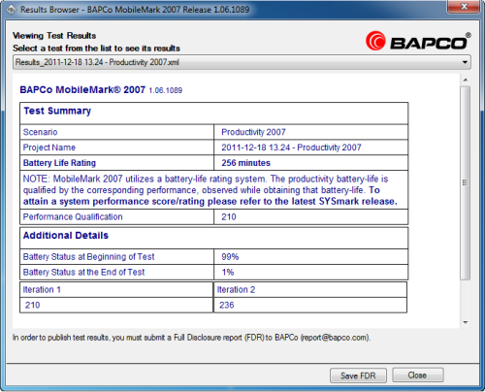Viewport: 485px width, 392px height.
Task: Click the Project Name value cell
Action: click(310, 147)
